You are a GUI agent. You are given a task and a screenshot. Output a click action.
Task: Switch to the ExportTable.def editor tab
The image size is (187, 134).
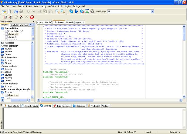(x=44, y=22)
